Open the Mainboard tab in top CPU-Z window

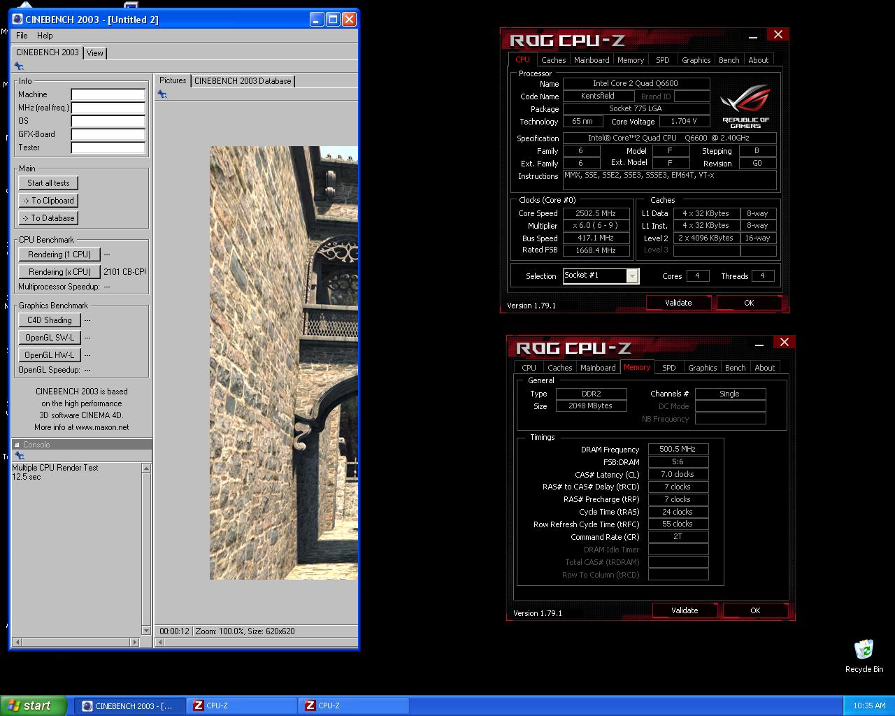tap(592, 60)
